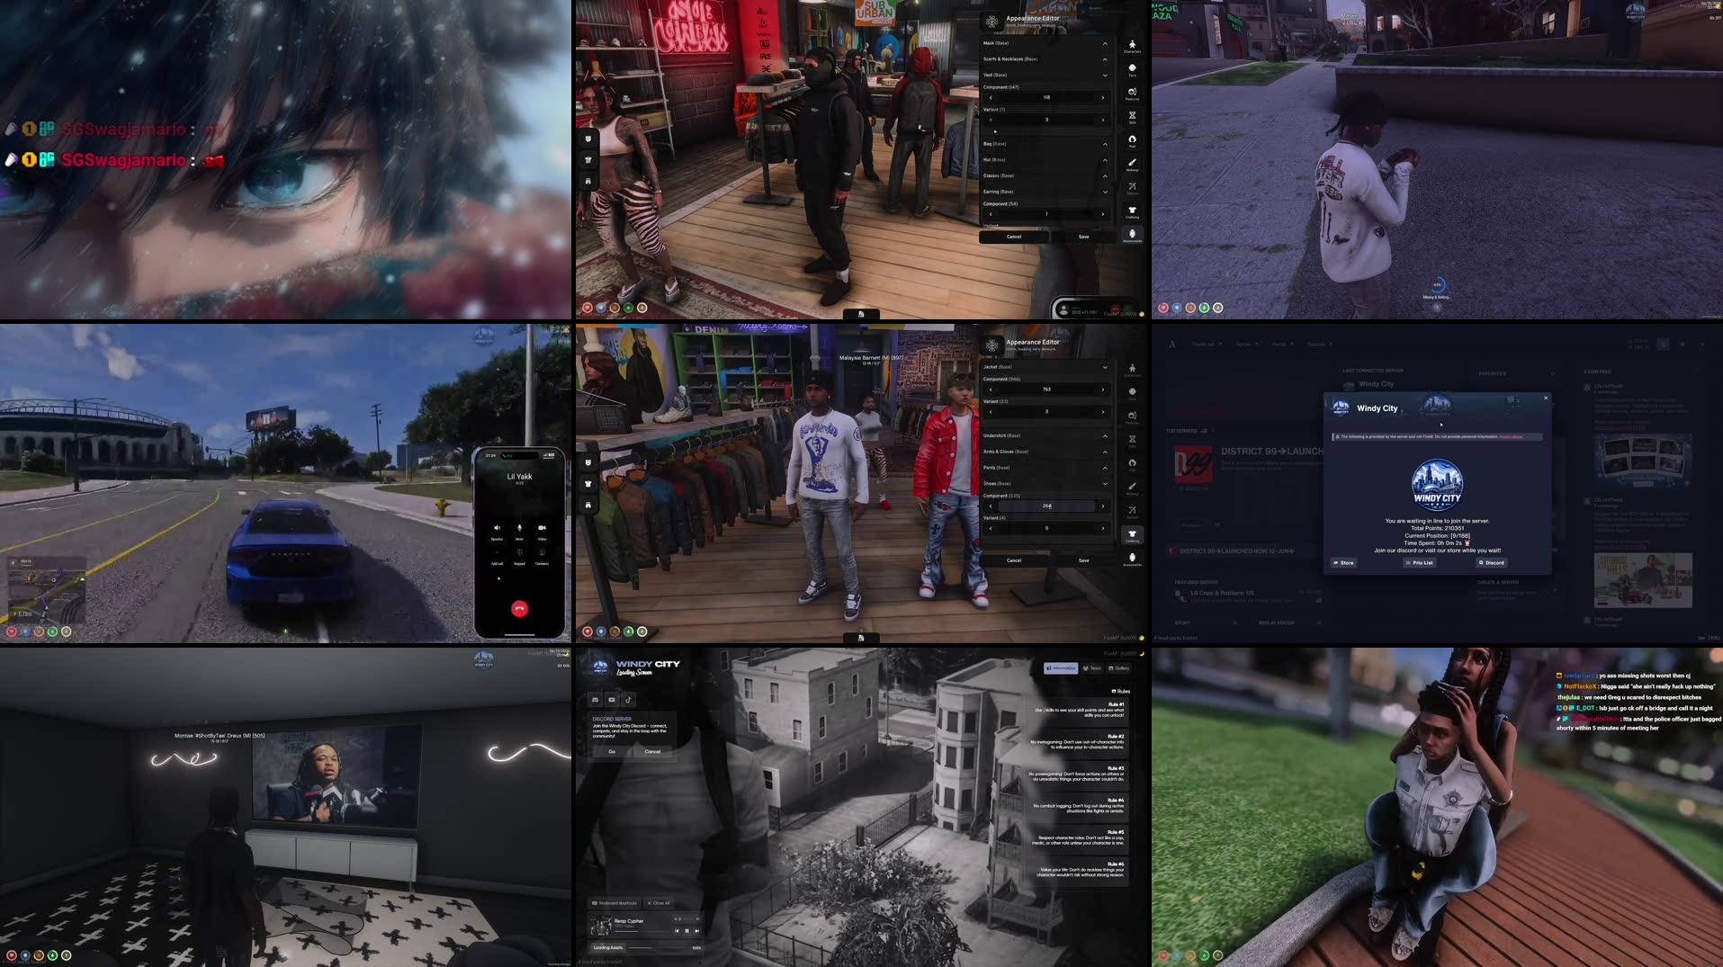Skip to previous track in loading screen player

[677, 931]
